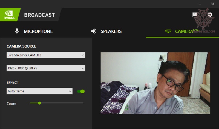219x129 pixels.
Task: Click the CAMERA SOURCE heading
Action: 21,46
